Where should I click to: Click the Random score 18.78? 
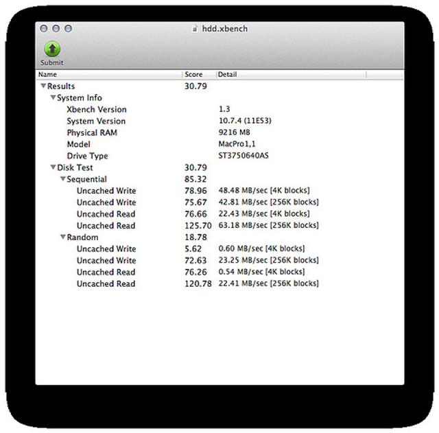click(195, 237)
